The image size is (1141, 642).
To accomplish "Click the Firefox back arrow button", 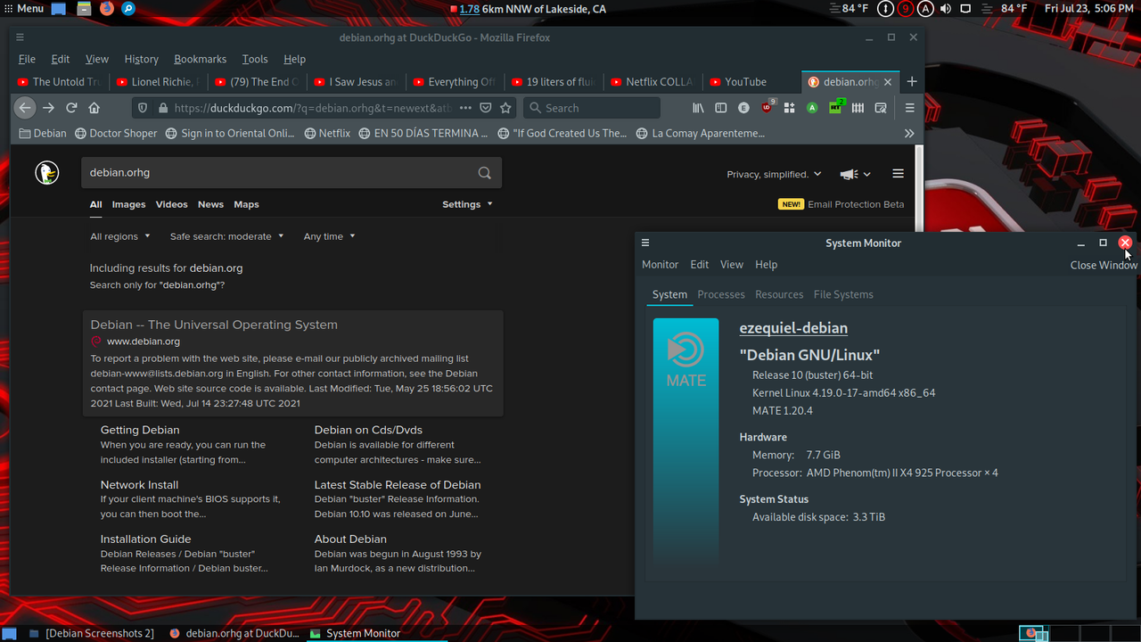I will click(x=25, y=108).
